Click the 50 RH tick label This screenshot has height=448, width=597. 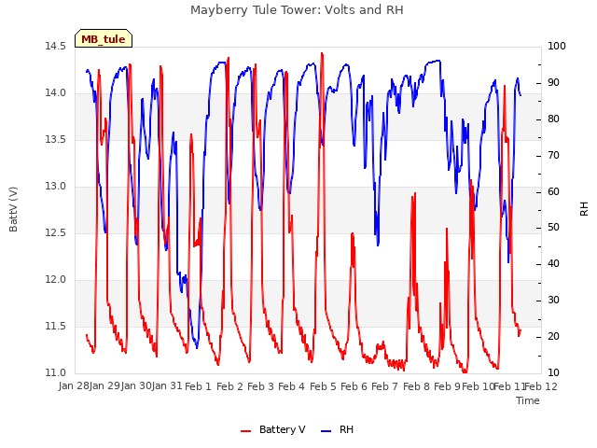pyautogui.click(x=553, y=228)
